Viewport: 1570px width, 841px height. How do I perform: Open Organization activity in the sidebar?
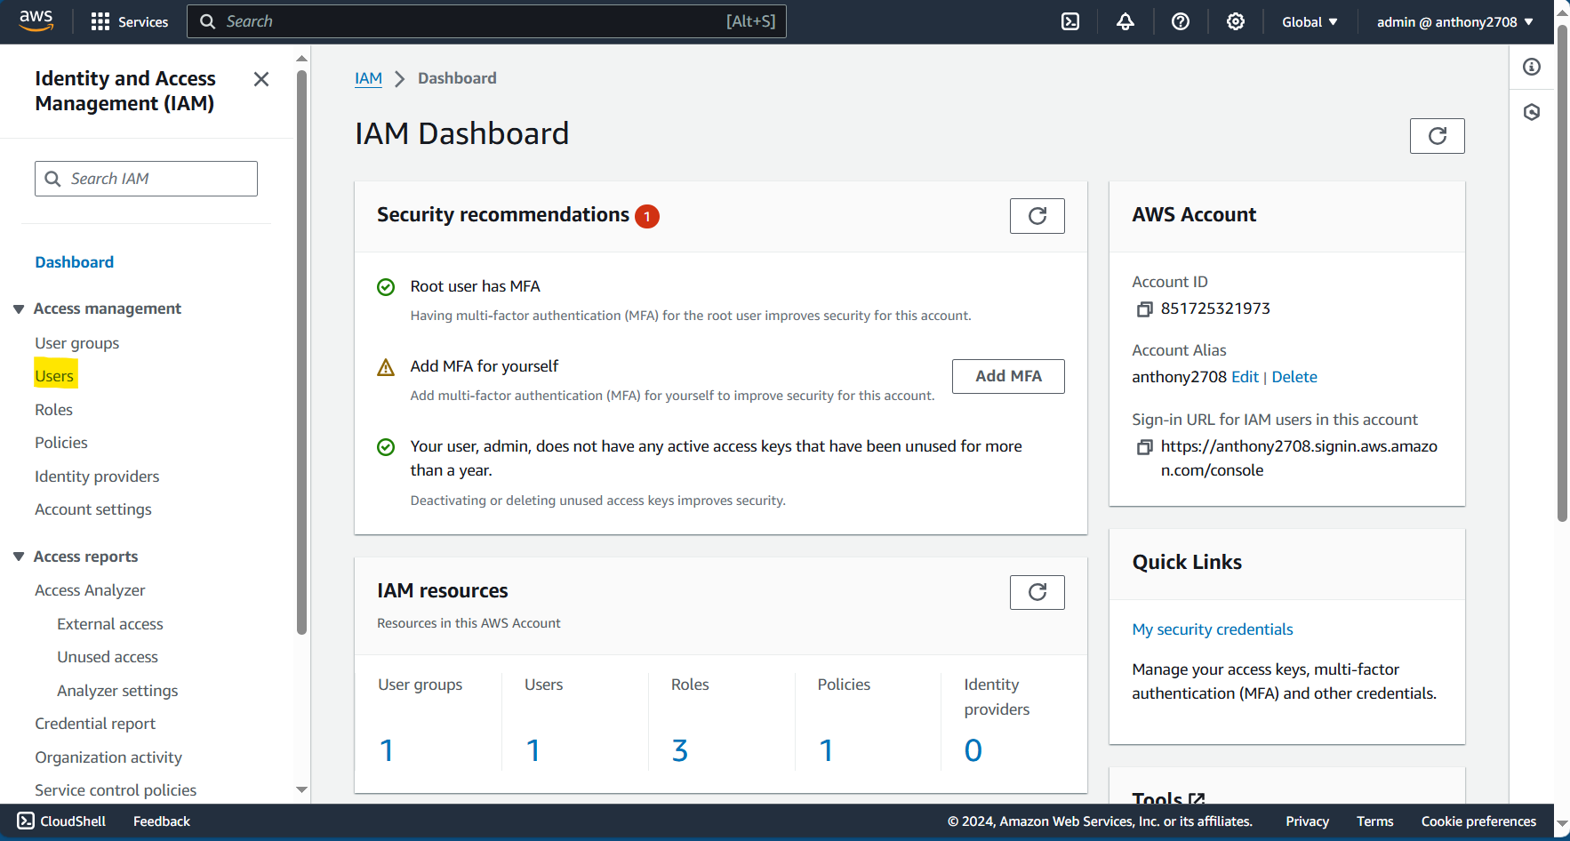point(108,757)
